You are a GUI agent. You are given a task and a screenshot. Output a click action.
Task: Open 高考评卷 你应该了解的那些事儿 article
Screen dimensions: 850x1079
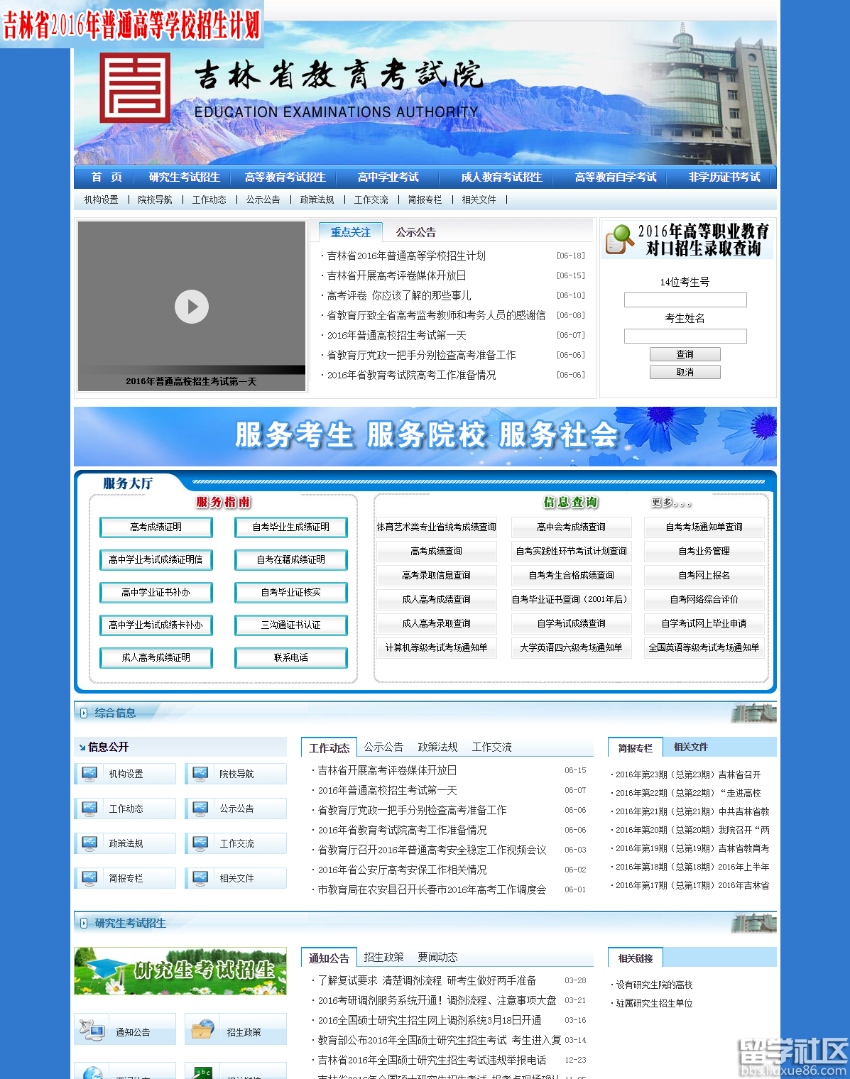399,295
